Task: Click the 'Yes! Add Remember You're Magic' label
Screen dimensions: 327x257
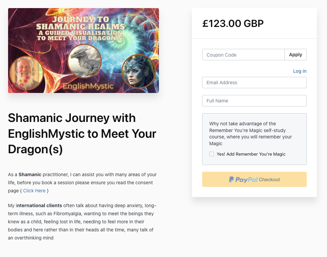Action: point(251,154)
